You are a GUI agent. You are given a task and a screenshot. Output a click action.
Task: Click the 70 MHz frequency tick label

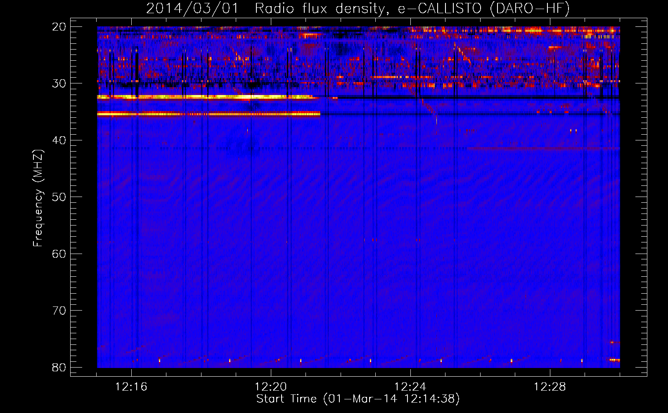pyautogui.click(x=59, y=311)
